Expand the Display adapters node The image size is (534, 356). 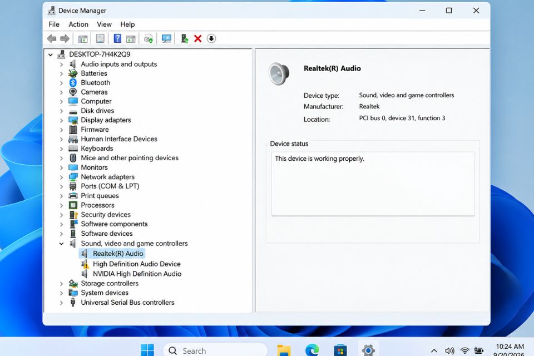point(61,120)
